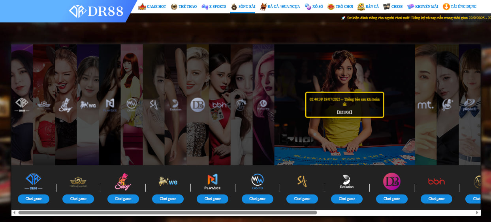The height and width of the screenshot is (222, 491).
Task: Click the mt. provider panel in banner
Action: coord(425,105)
